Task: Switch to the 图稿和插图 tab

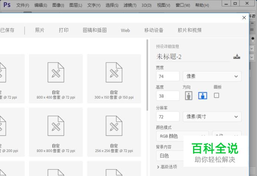Action: coord(95,30)
